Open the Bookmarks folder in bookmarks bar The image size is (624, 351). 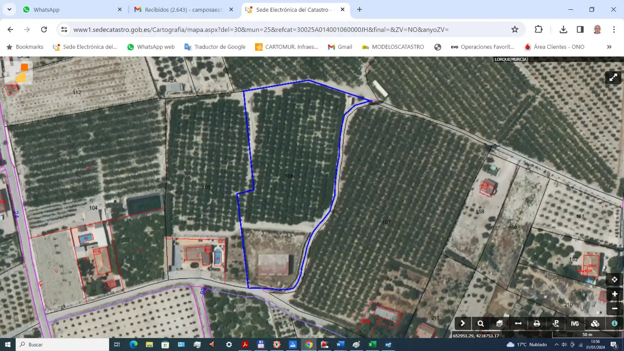(x=25, y=47)
